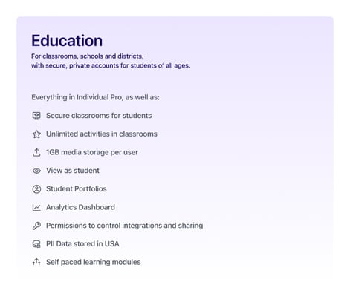Image resolution: width=350 pixels, height=302 pixels.
Task: Click the database icon for PII Data
Action: (x=36, y=244)
